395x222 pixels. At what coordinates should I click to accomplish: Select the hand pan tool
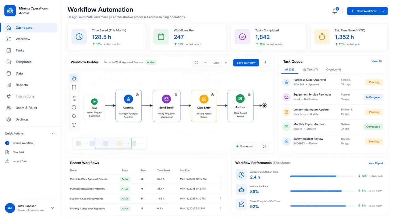tap(74, 78)
